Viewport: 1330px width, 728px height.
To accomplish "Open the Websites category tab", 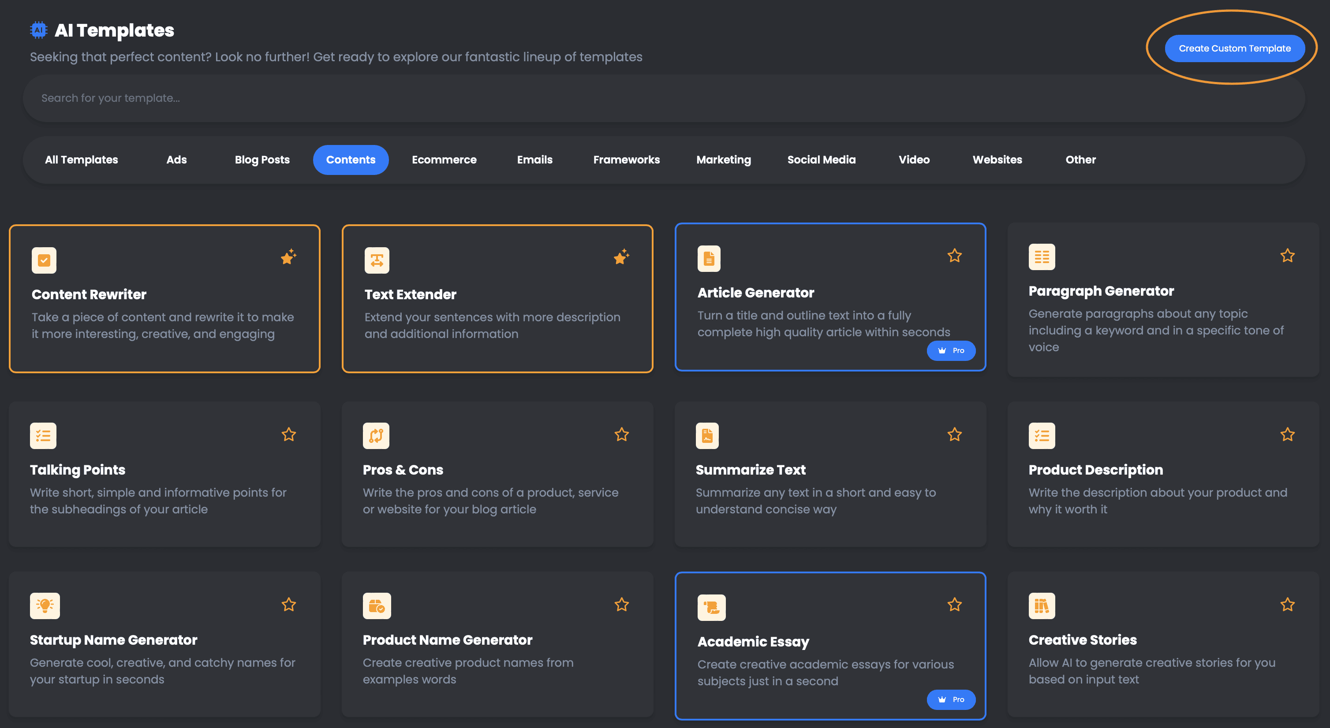I will [997, 160].
